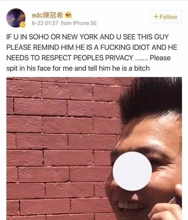Click the 6-22 01:37 post timestamp
The width and height of the screenshot is (188, 220).
coord(45,23)
